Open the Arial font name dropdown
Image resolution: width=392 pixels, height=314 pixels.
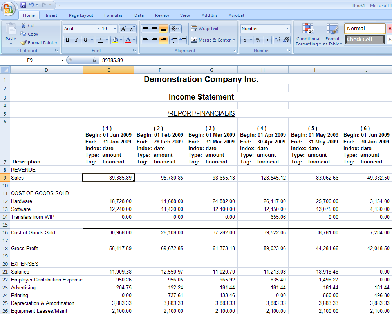[98, 29]
